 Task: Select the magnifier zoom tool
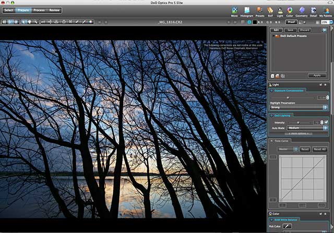35,22
